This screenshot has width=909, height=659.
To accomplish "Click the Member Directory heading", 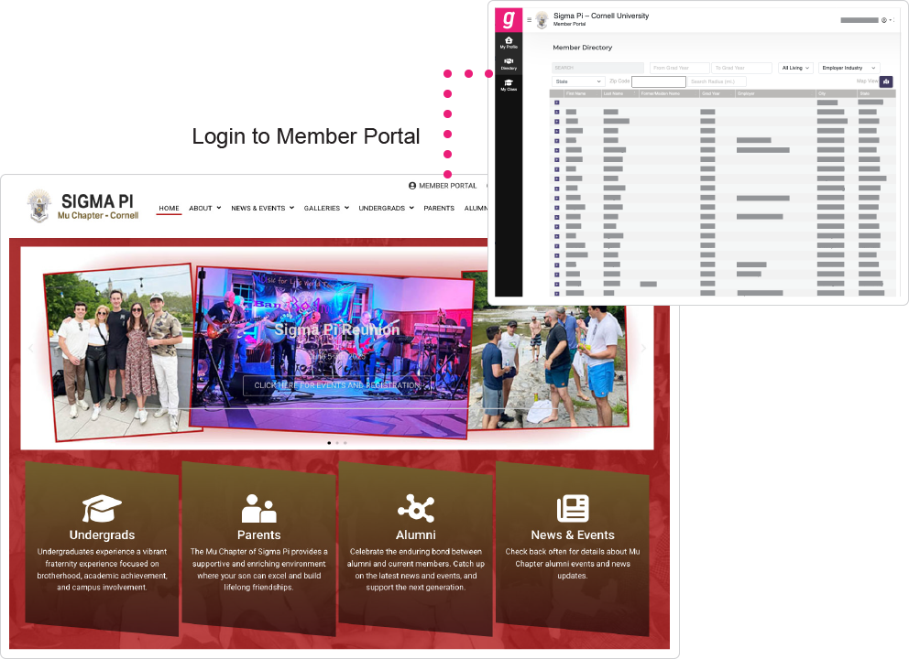I will (582, 48).
